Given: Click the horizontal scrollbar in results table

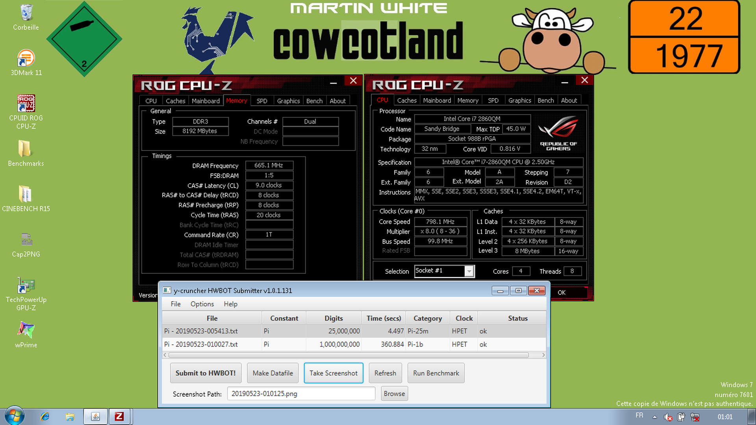Looking at the screenshot, I should coord(348,355).
